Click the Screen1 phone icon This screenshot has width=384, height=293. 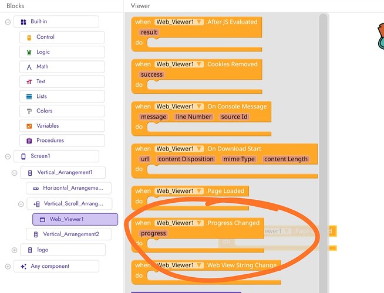(23, 156)
